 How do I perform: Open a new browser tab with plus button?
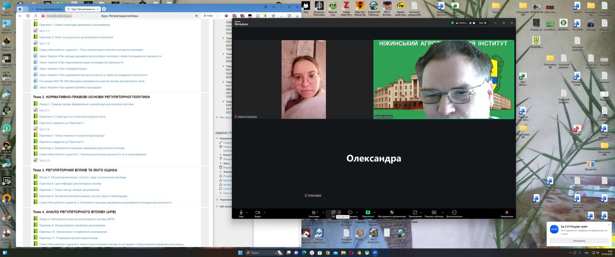[x=104, y=9]
